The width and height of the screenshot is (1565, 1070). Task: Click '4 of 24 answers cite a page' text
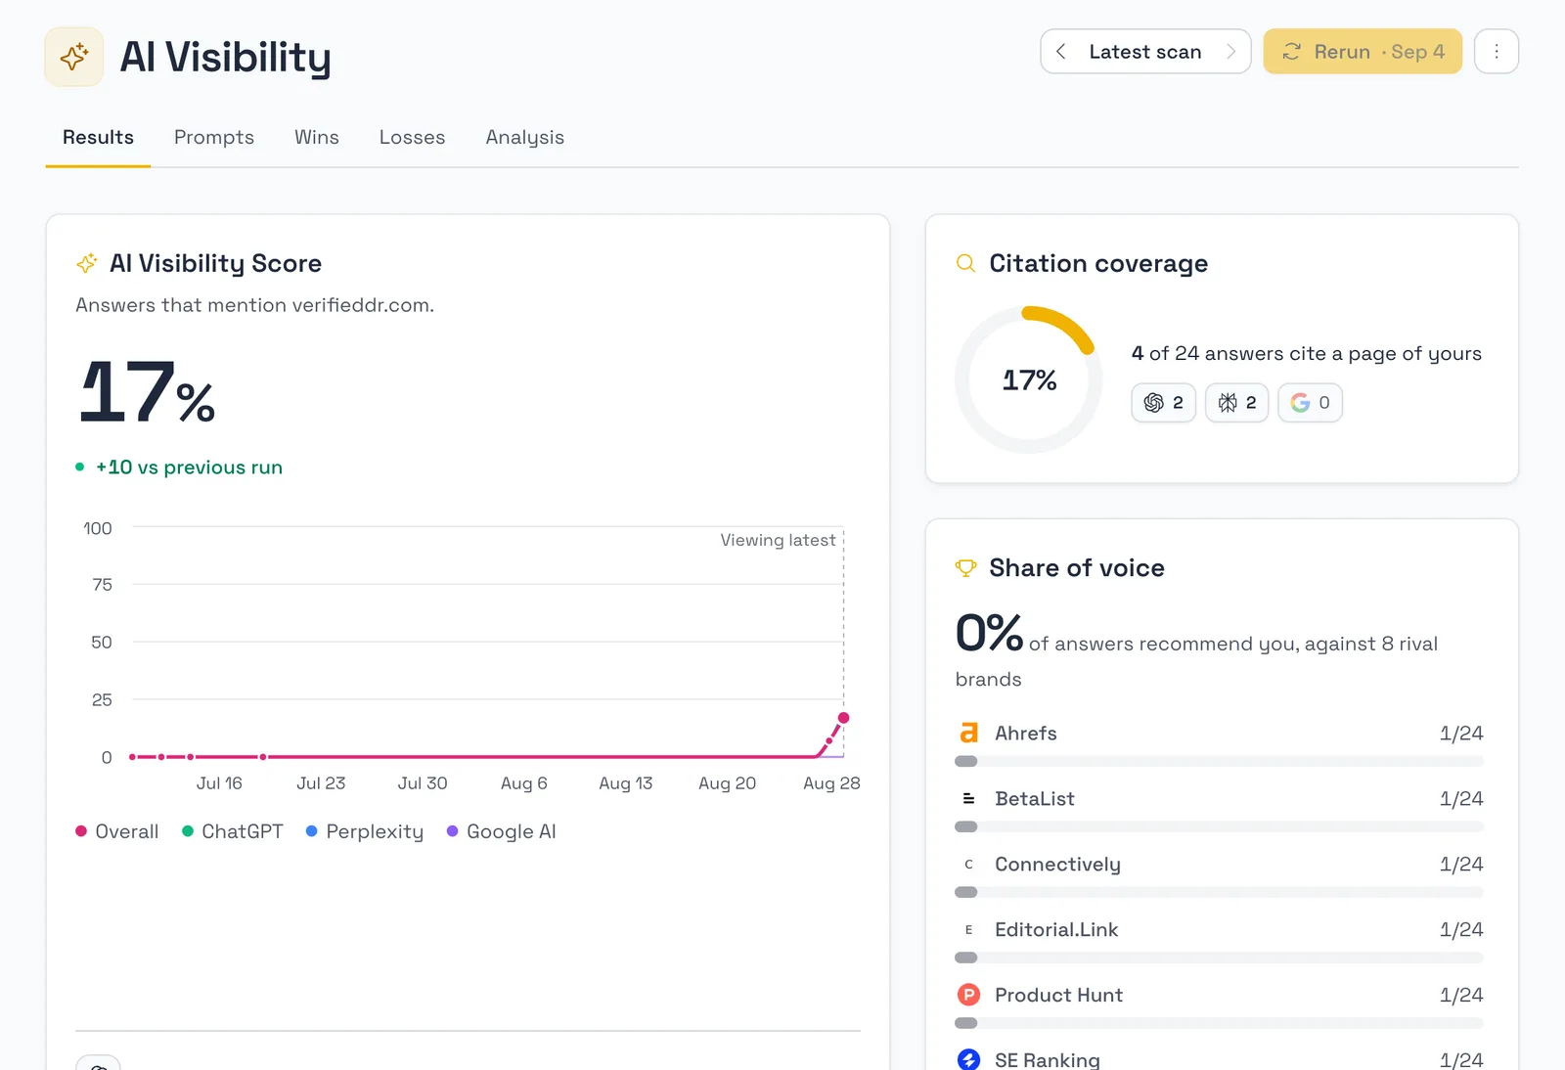click(1307, 353)
